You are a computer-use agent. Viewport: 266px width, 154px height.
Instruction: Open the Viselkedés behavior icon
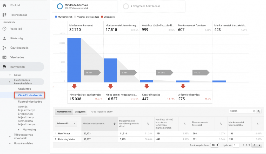(x=4, y=57)
